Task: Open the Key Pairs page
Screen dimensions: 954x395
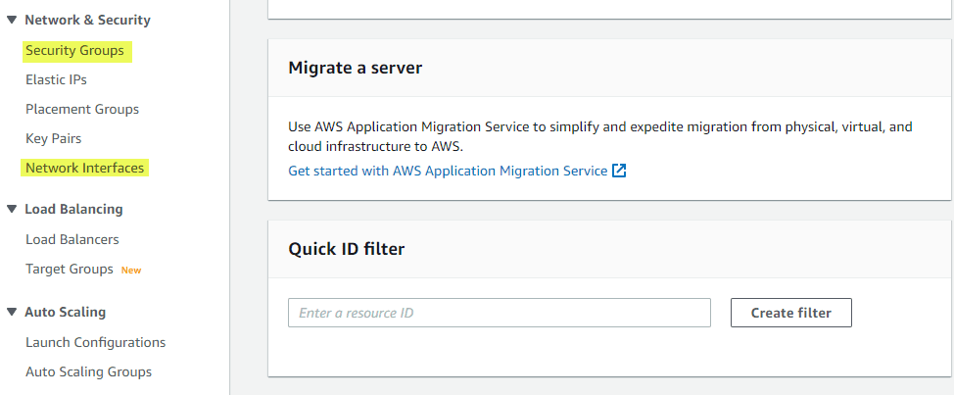Action: [54, 138]
